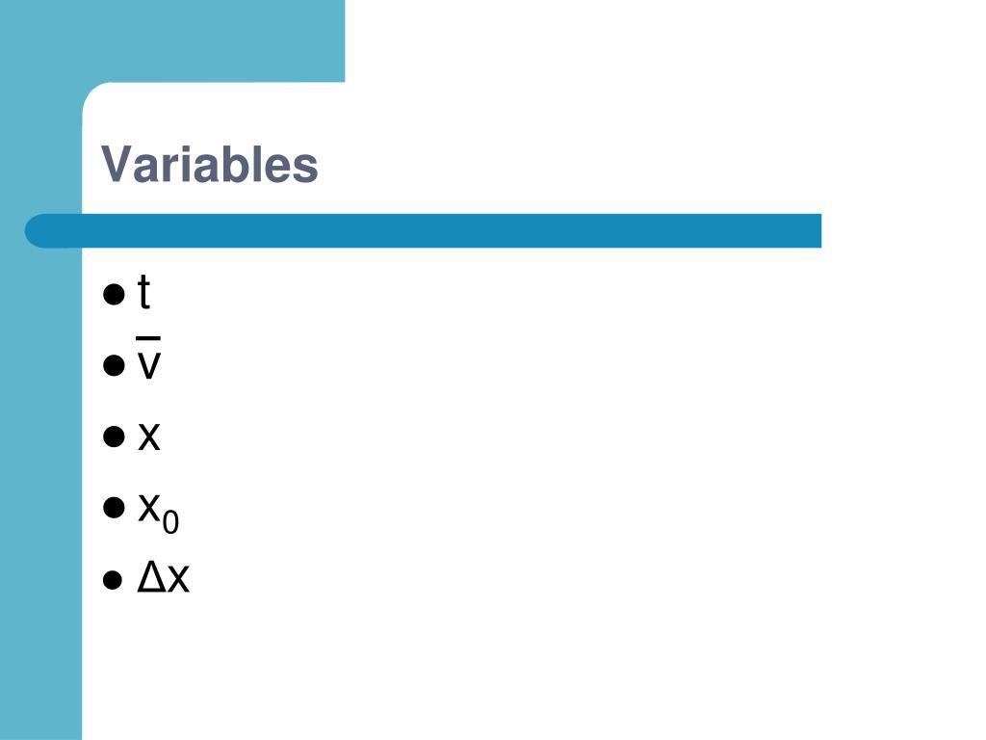
Task: Select the "t" bullet text
Action: pyautogui.click(x=144, y=292)
